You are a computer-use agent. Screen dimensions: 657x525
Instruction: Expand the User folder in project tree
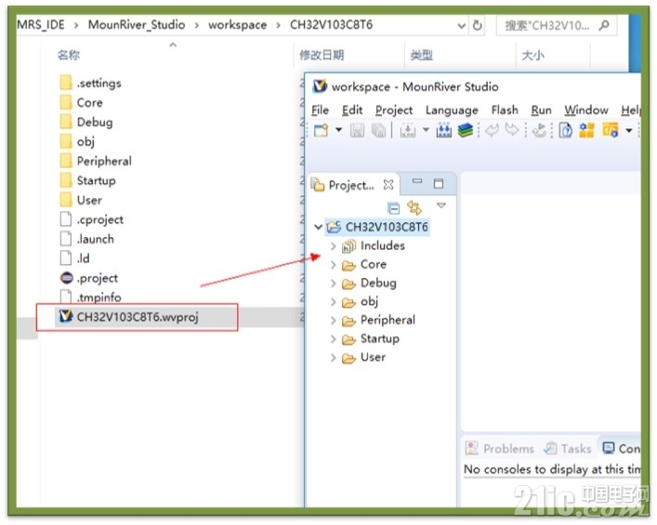click(333, 358)
